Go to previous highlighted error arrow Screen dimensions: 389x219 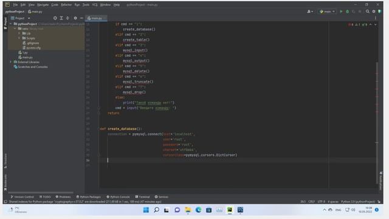[371, 24]
